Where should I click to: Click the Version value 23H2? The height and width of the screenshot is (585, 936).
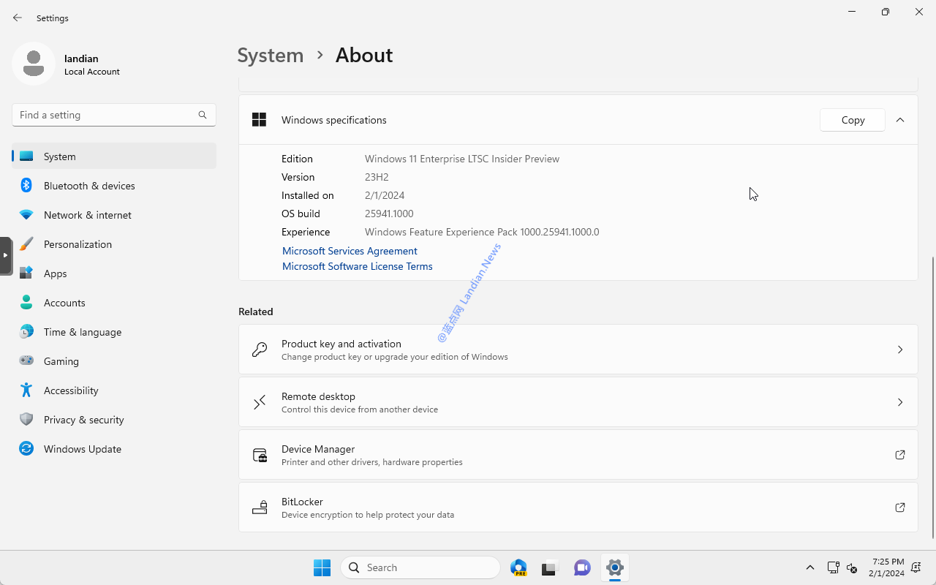coord(377,177)
